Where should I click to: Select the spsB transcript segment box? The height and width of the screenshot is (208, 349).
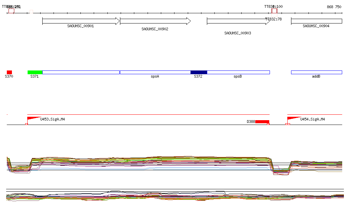coord(238,72)
